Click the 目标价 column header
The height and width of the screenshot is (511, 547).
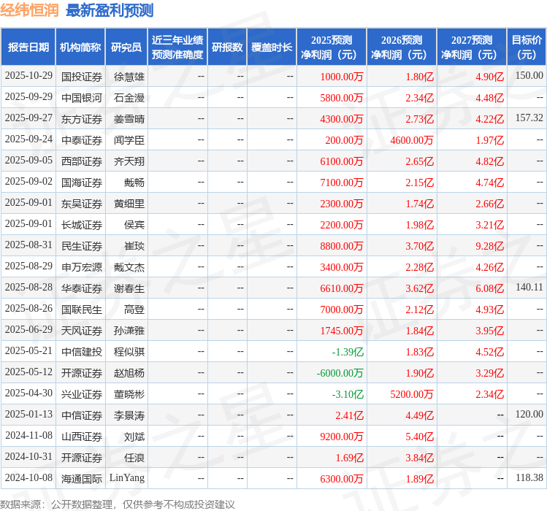pyautogui.click(x=526, y=47)
